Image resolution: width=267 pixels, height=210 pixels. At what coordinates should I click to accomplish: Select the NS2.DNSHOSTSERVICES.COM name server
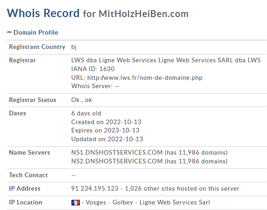coord(117,161)
